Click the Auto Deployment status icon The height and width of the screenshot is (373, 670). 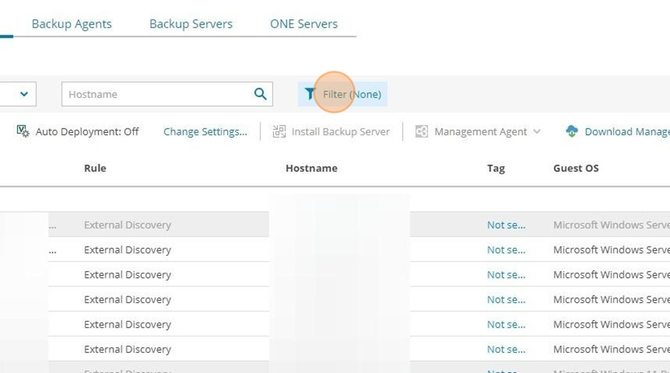(22, 132)
